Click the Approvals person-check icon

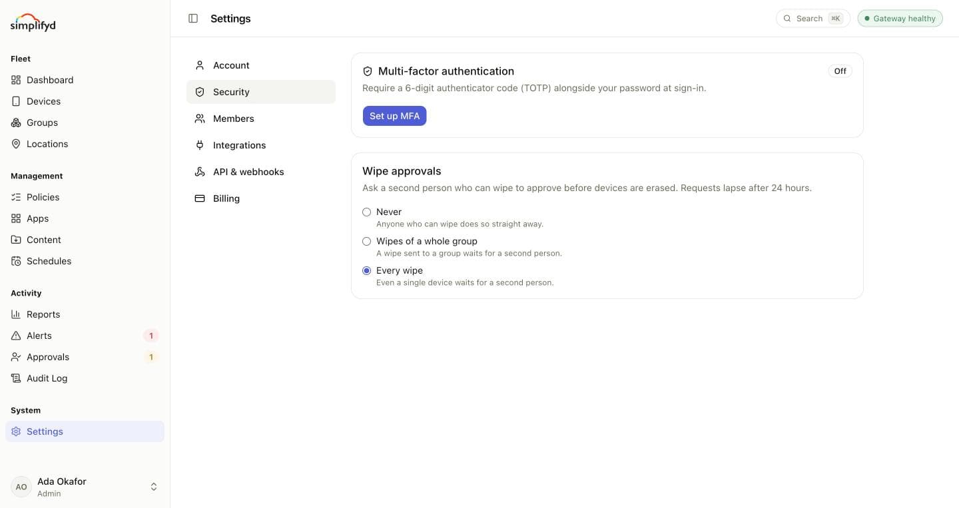tap(16, 357)
